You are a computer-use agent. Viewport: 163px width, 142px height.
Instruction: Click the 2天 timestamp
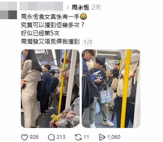coord(96,7)
